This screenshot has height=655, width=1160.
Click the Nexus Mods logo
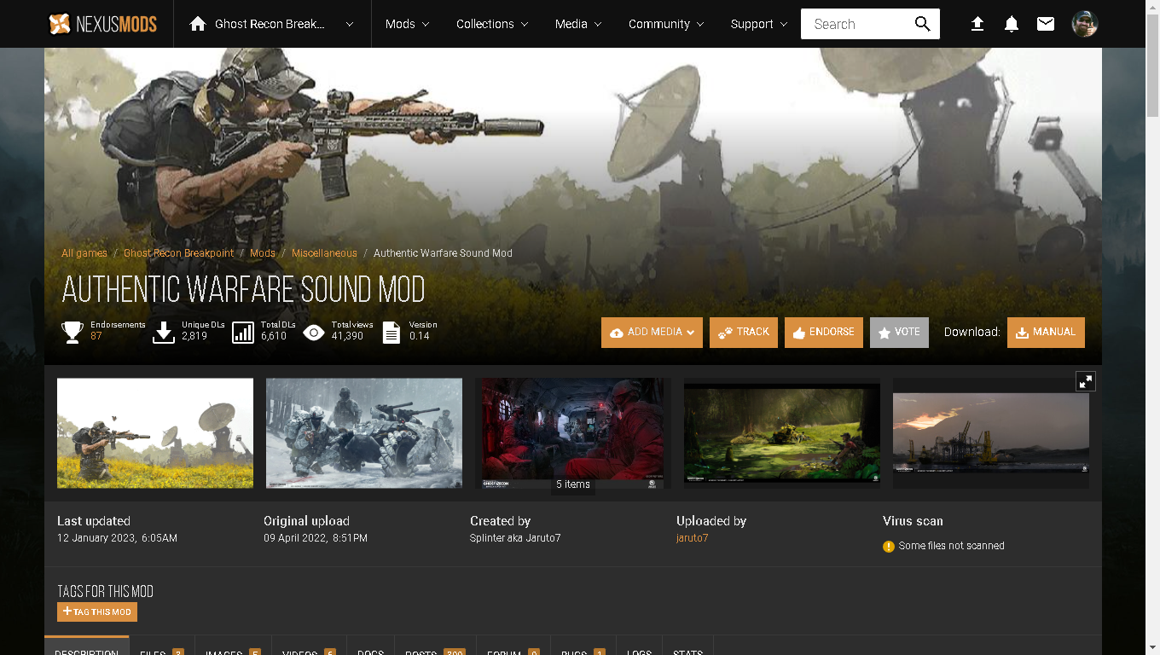[103, 24]
